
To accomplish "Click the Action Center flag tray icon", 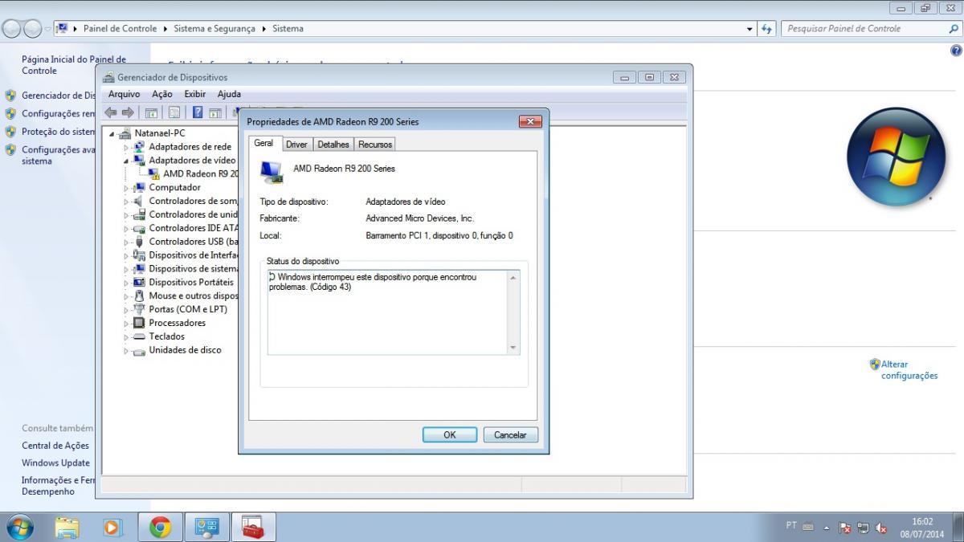I will pos(845,528).
